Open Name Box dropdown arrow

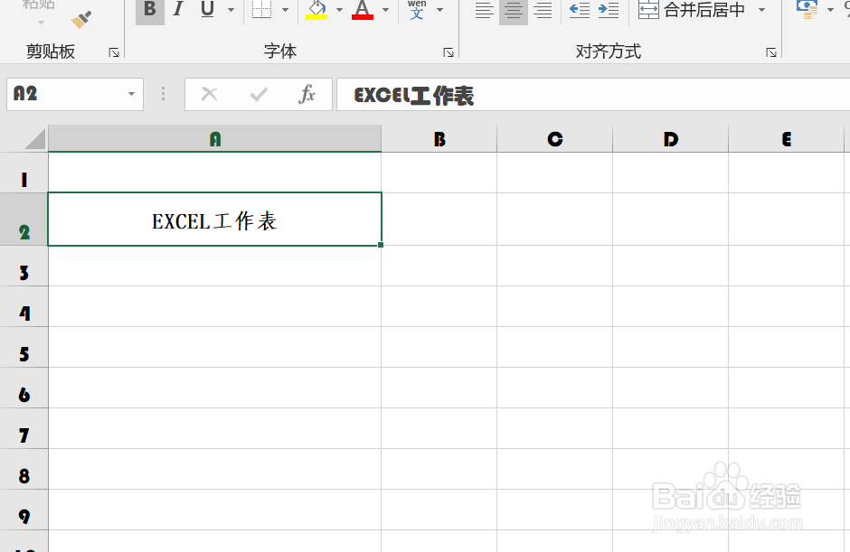(x=131, y=94)
